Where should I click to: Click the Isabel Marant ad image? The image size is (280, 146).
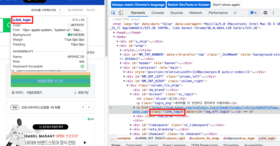coord(50,131)
